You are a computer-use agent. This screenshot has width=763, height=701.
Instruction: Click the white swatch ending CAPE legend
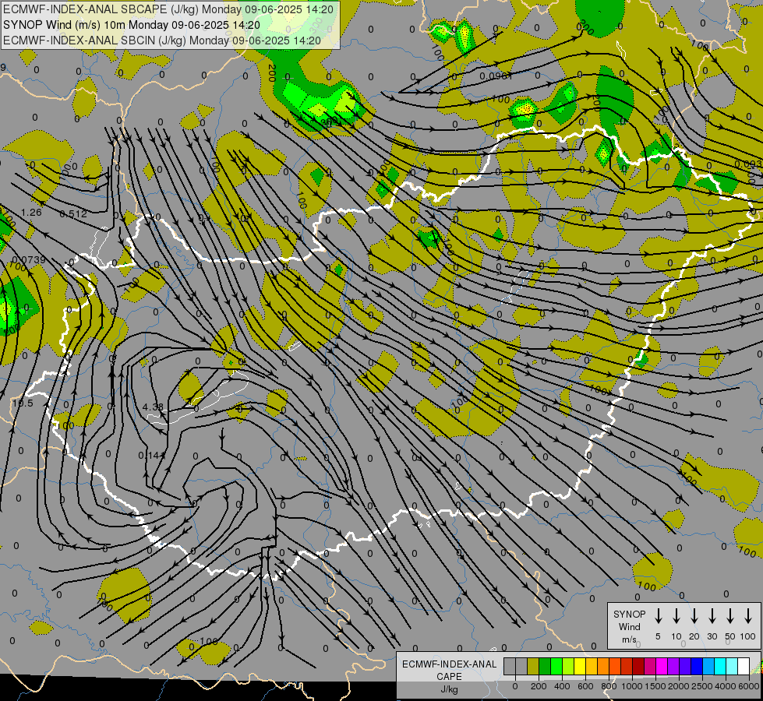coord(744,666)
